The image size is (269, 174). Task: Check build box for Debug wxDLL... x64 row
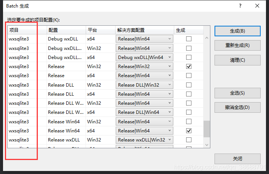tap(189, 57)
